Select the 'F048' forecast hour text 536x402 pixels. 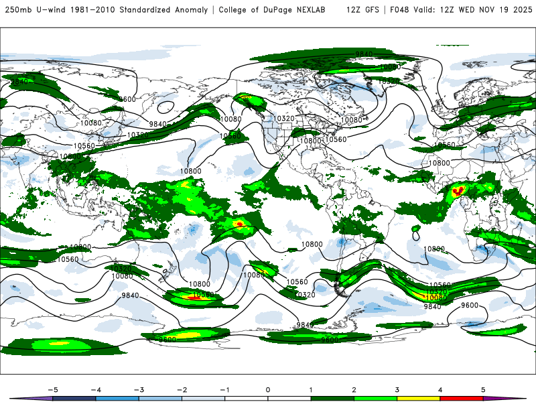pyautogui.click(x=399, y=9)
